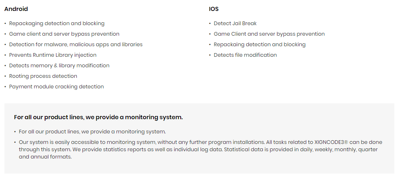Click first bullet sentence in monitoring box

click(x=92, y=132)
